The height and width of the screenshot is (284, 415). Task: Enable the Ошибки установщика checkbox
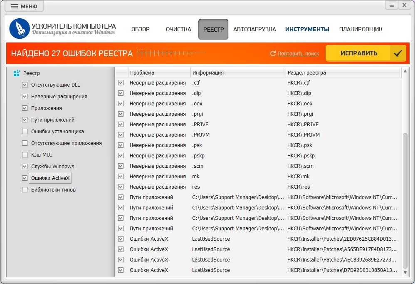[25, 132]
